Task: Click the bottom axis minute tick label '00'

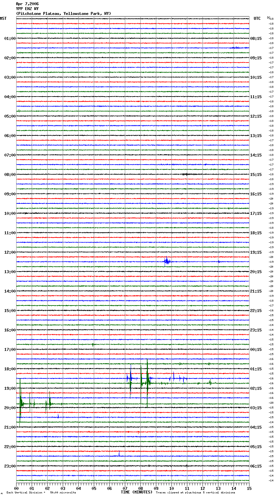Action: click(x=16, y=488)
